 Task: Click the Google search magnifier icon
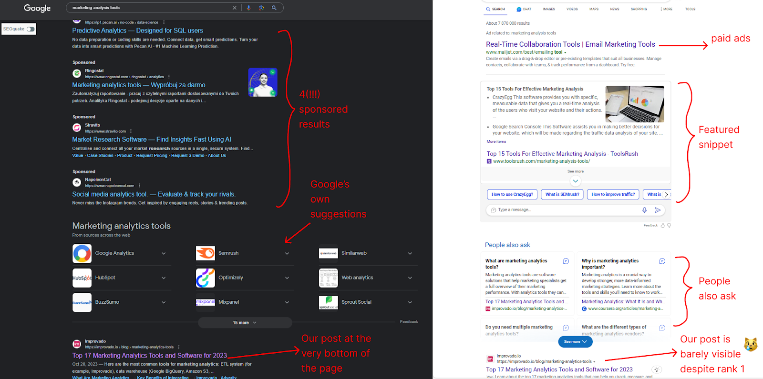[x=274, y=8]
